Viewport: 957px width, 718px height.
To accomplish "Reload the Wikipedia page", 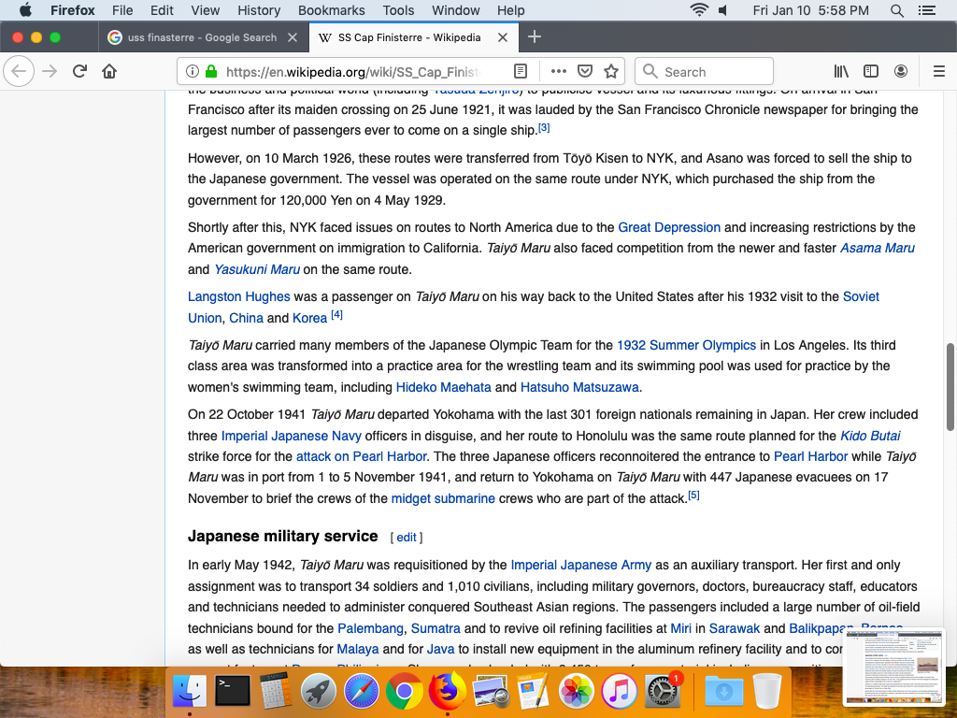I will pyautogui.click(x=80, y=72).
